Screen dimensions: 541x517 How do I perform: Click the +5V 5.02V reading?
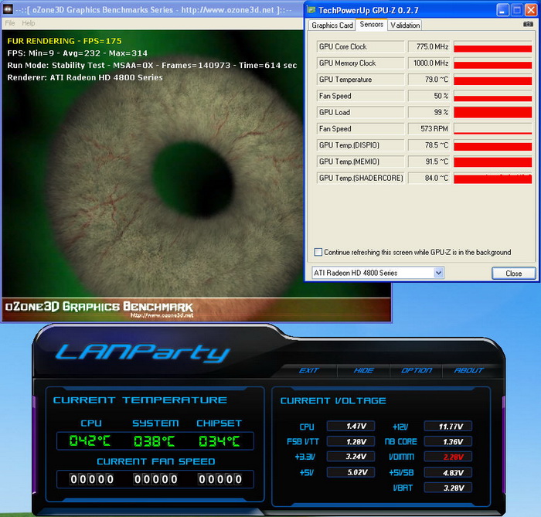coord(351,472)
